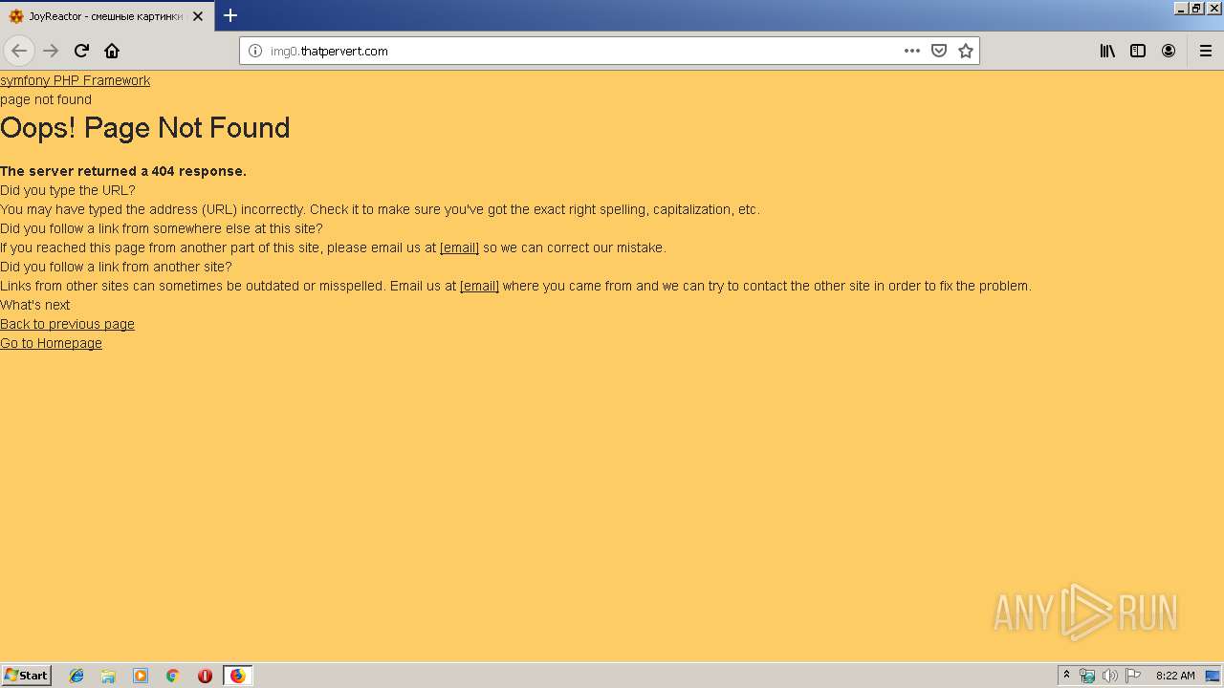Screen dimensions: 1224x688
Task: Reload the current page
Action: click(x=81, y=51)
